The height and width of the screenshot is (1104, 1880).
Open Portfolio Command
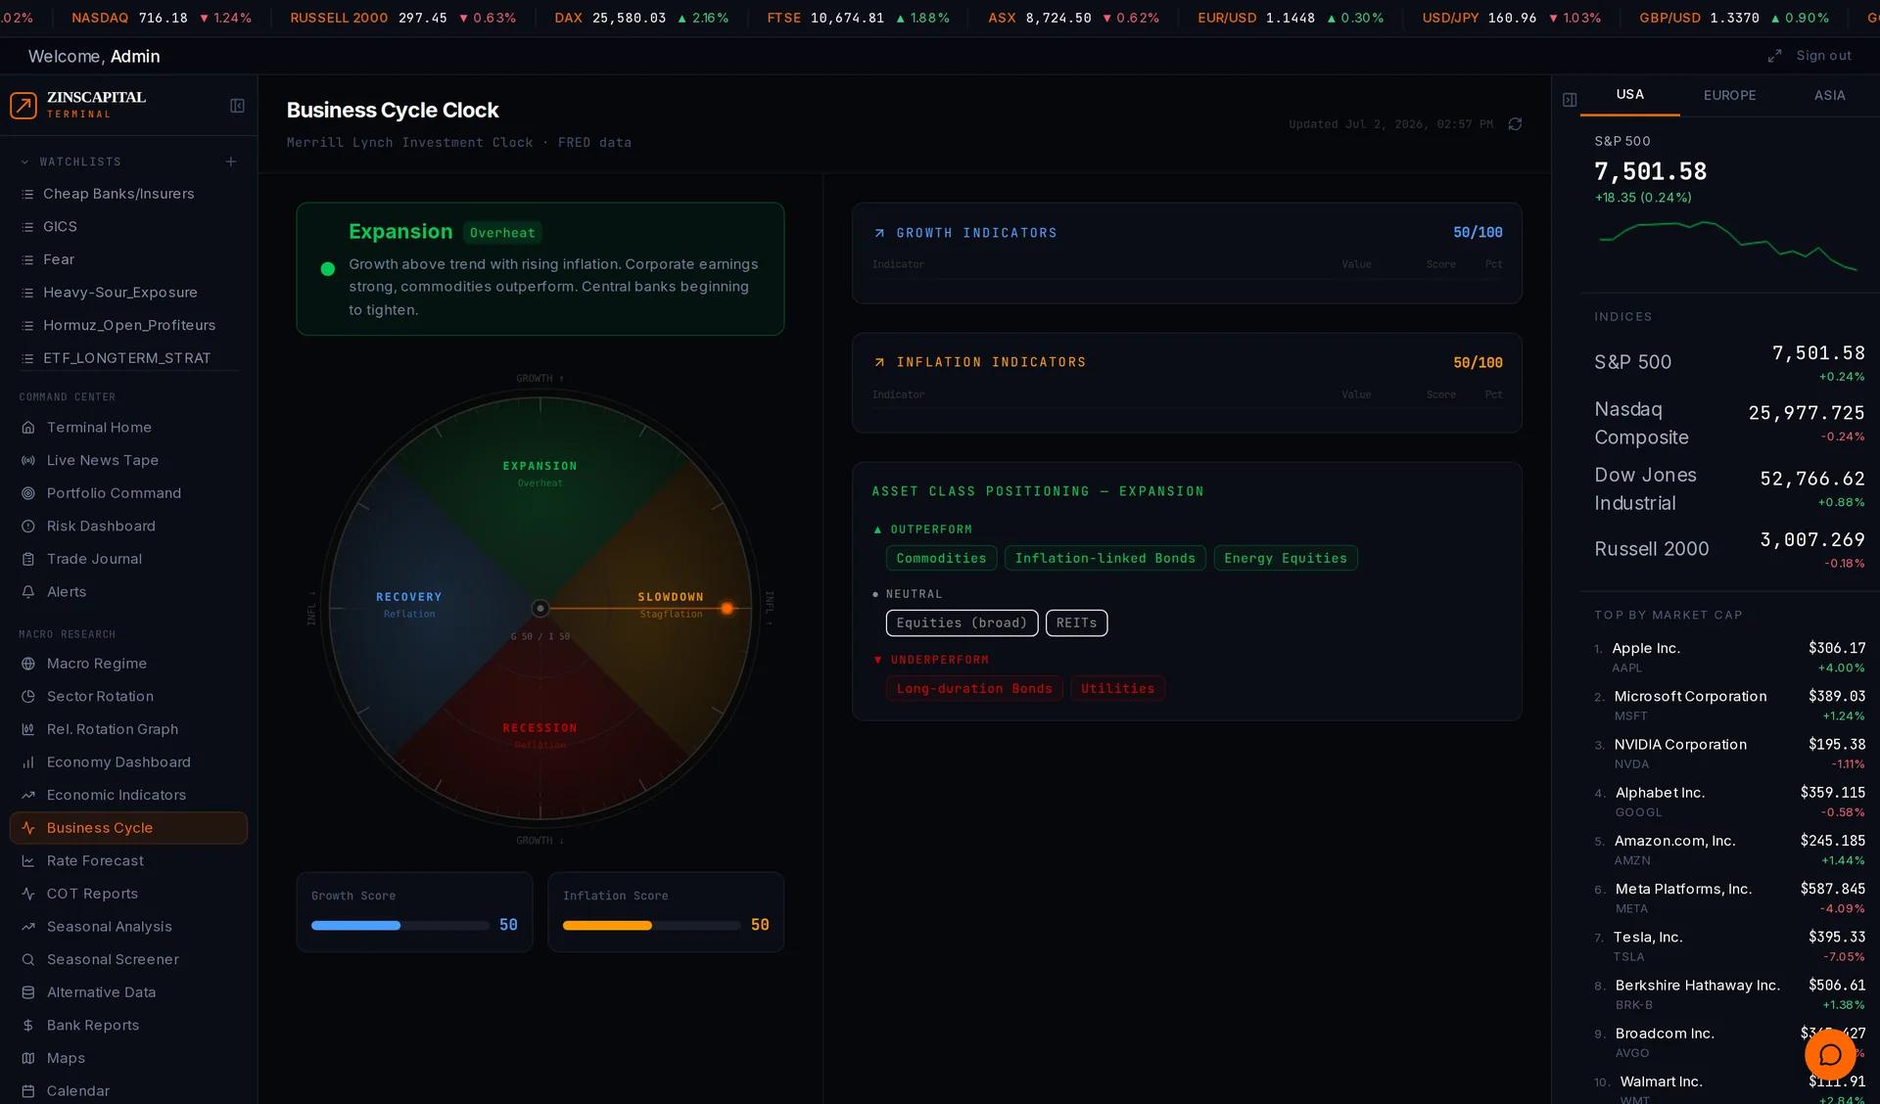(128, 493)
